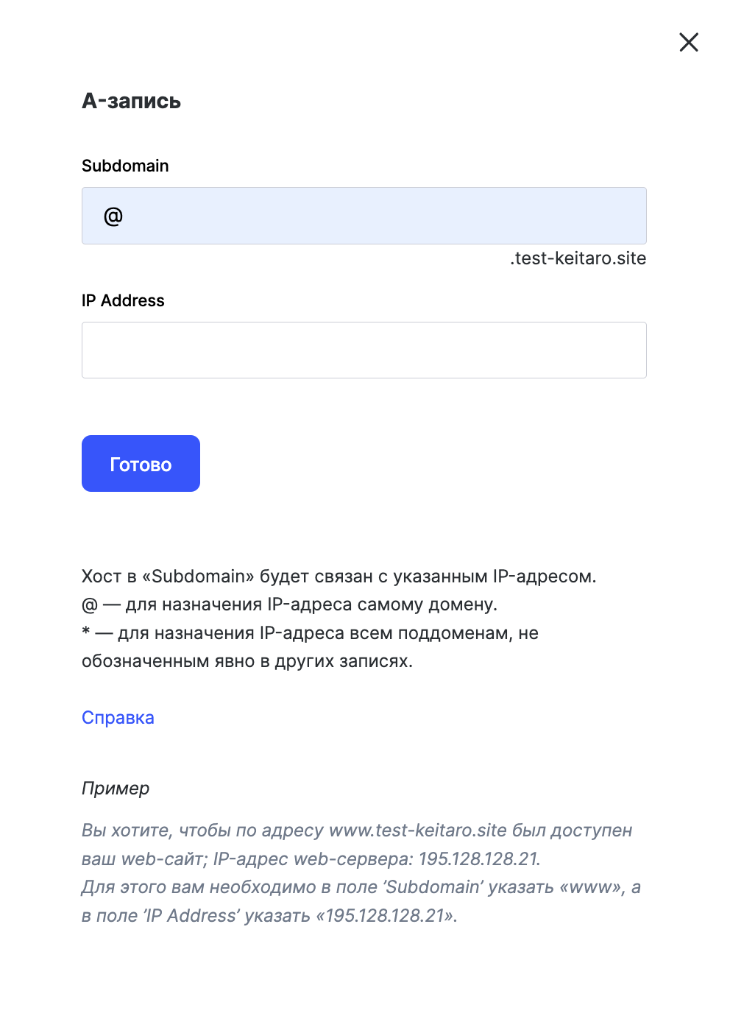Select the А-запись dialog heading

point(131,101)
